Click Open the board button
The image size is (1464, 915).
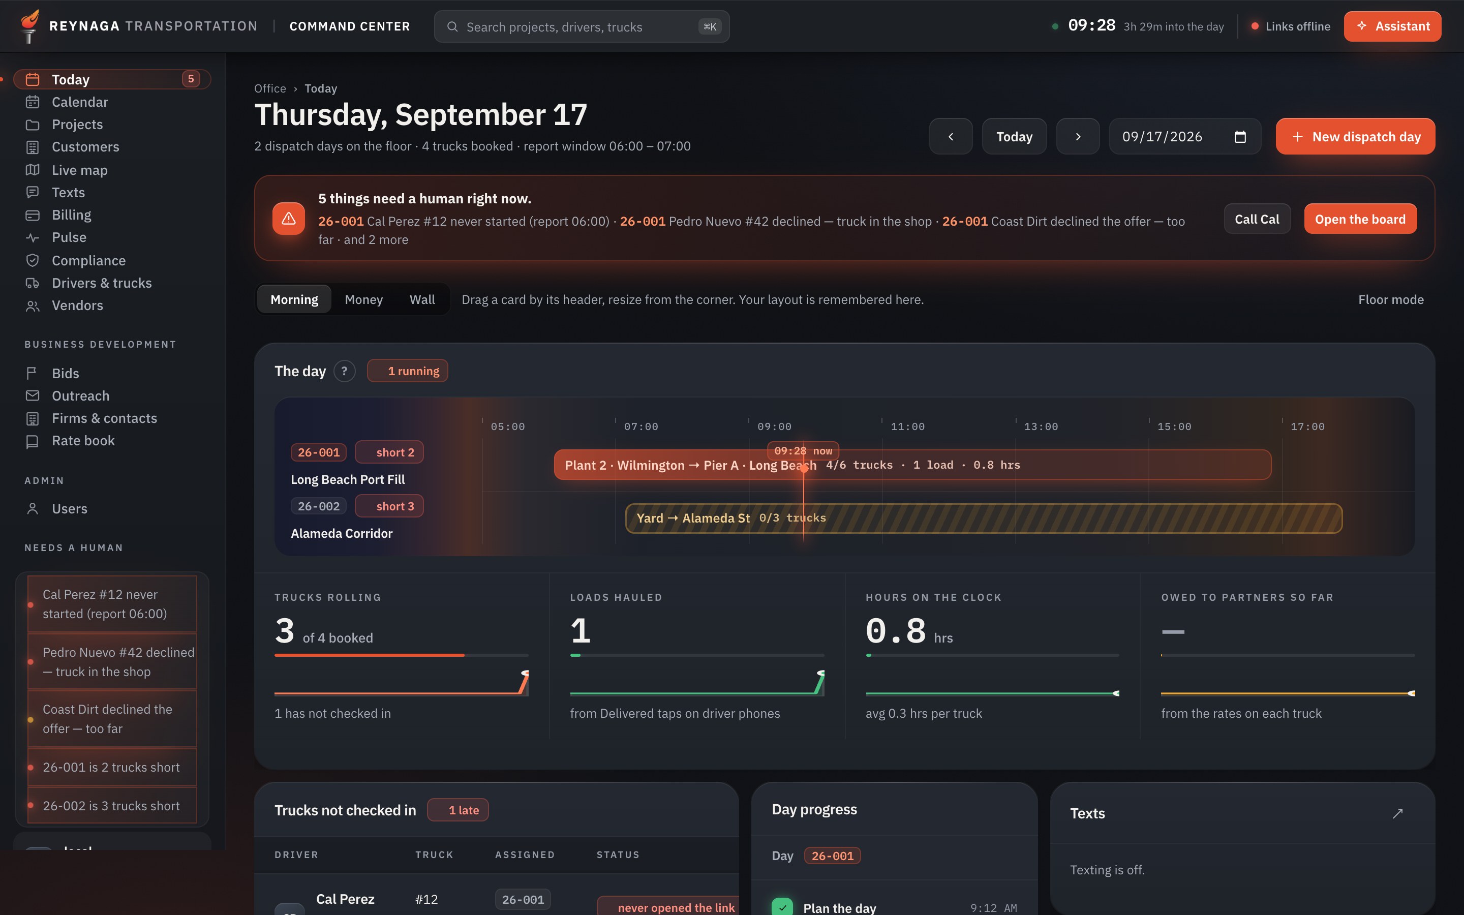pyautogui.click(x=1360, y=219)
